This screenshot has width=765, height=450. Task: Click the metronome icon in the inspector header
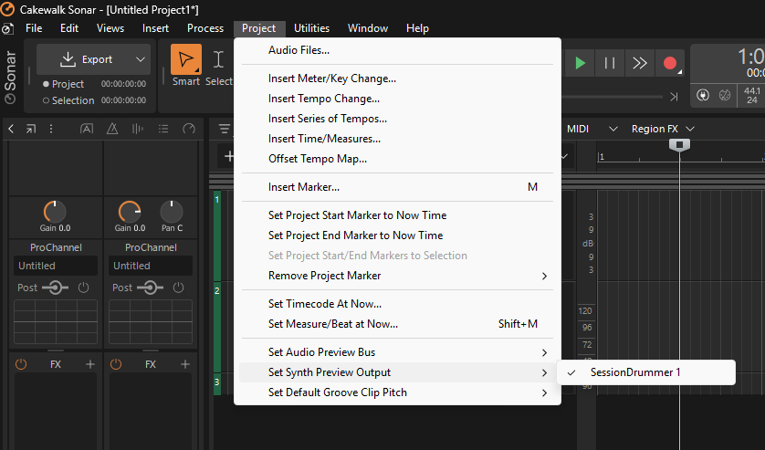point(111,129)
